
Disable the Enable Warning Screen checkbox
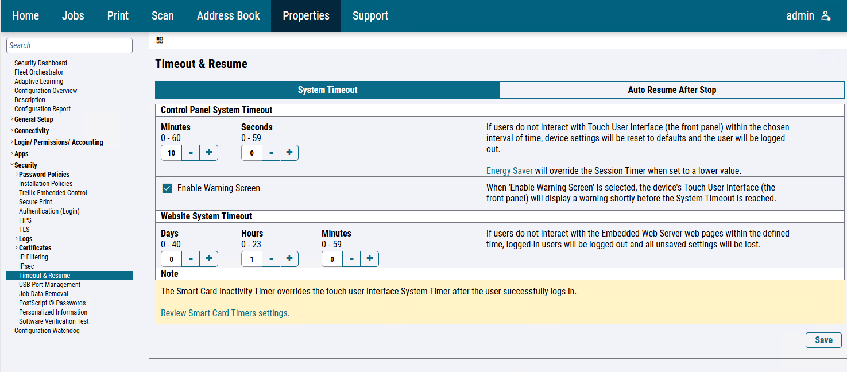(167, 188)
